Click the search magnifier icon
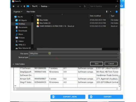Viewport: 136px width, 102px height. point(116,6)
